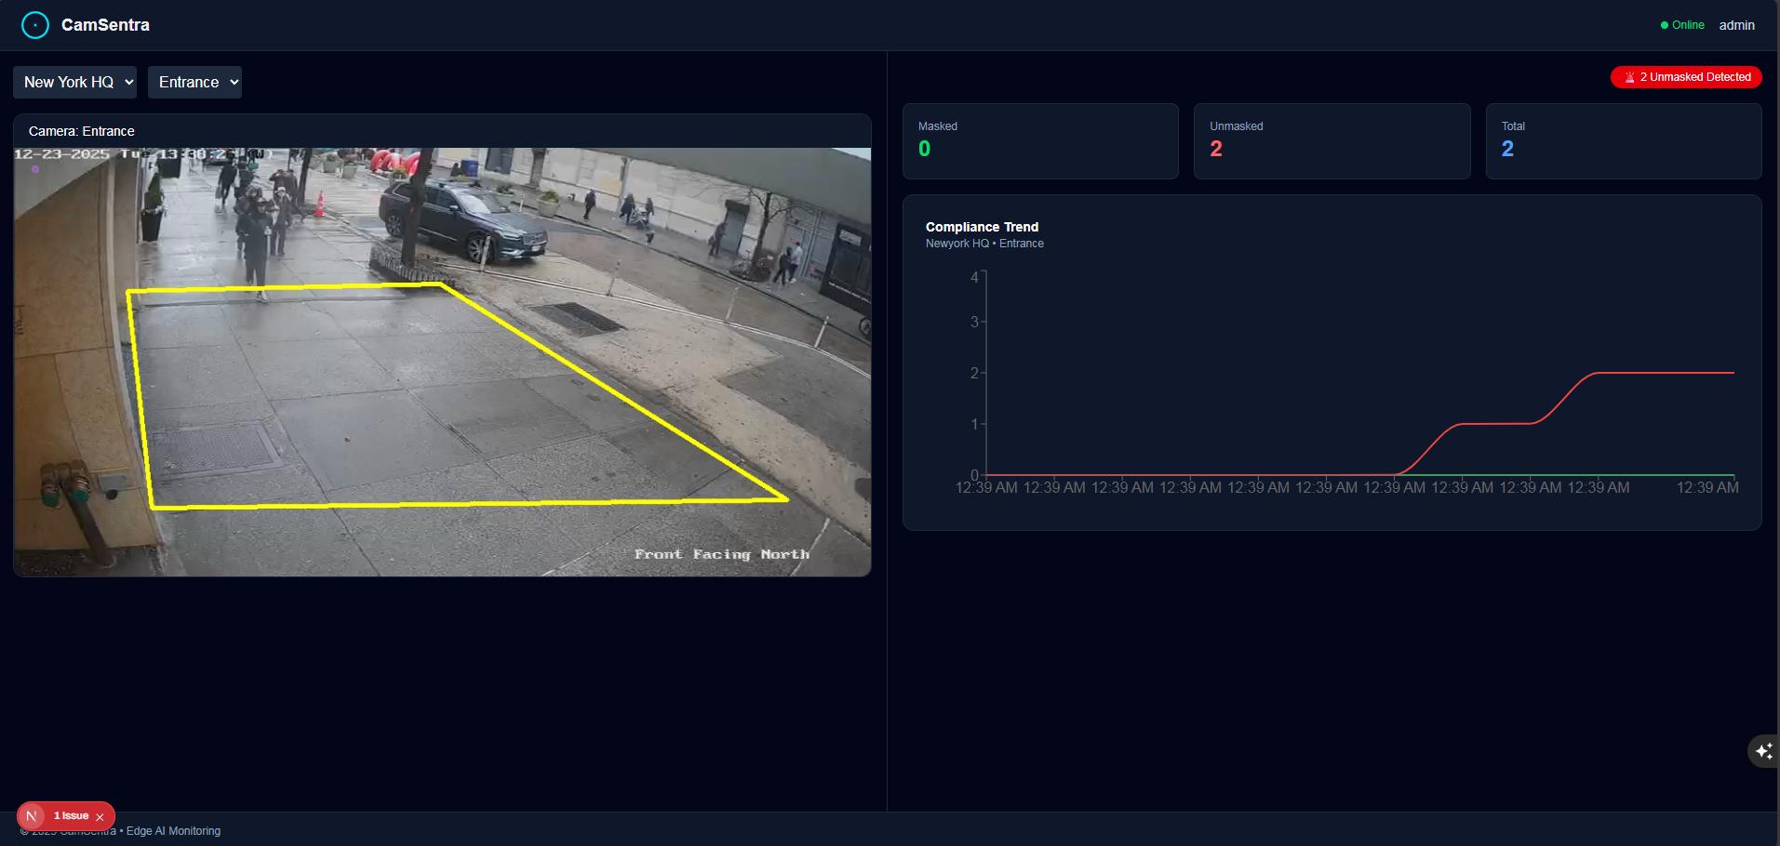
Task: Click the y-axis label 4 on chart
Action: tap(974, 277)
